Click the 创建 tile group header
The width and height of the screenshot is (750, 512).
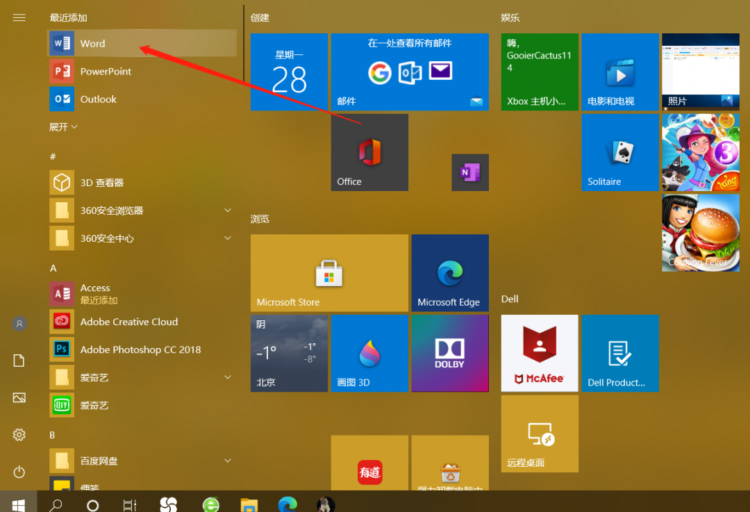[x=260, y=17]
